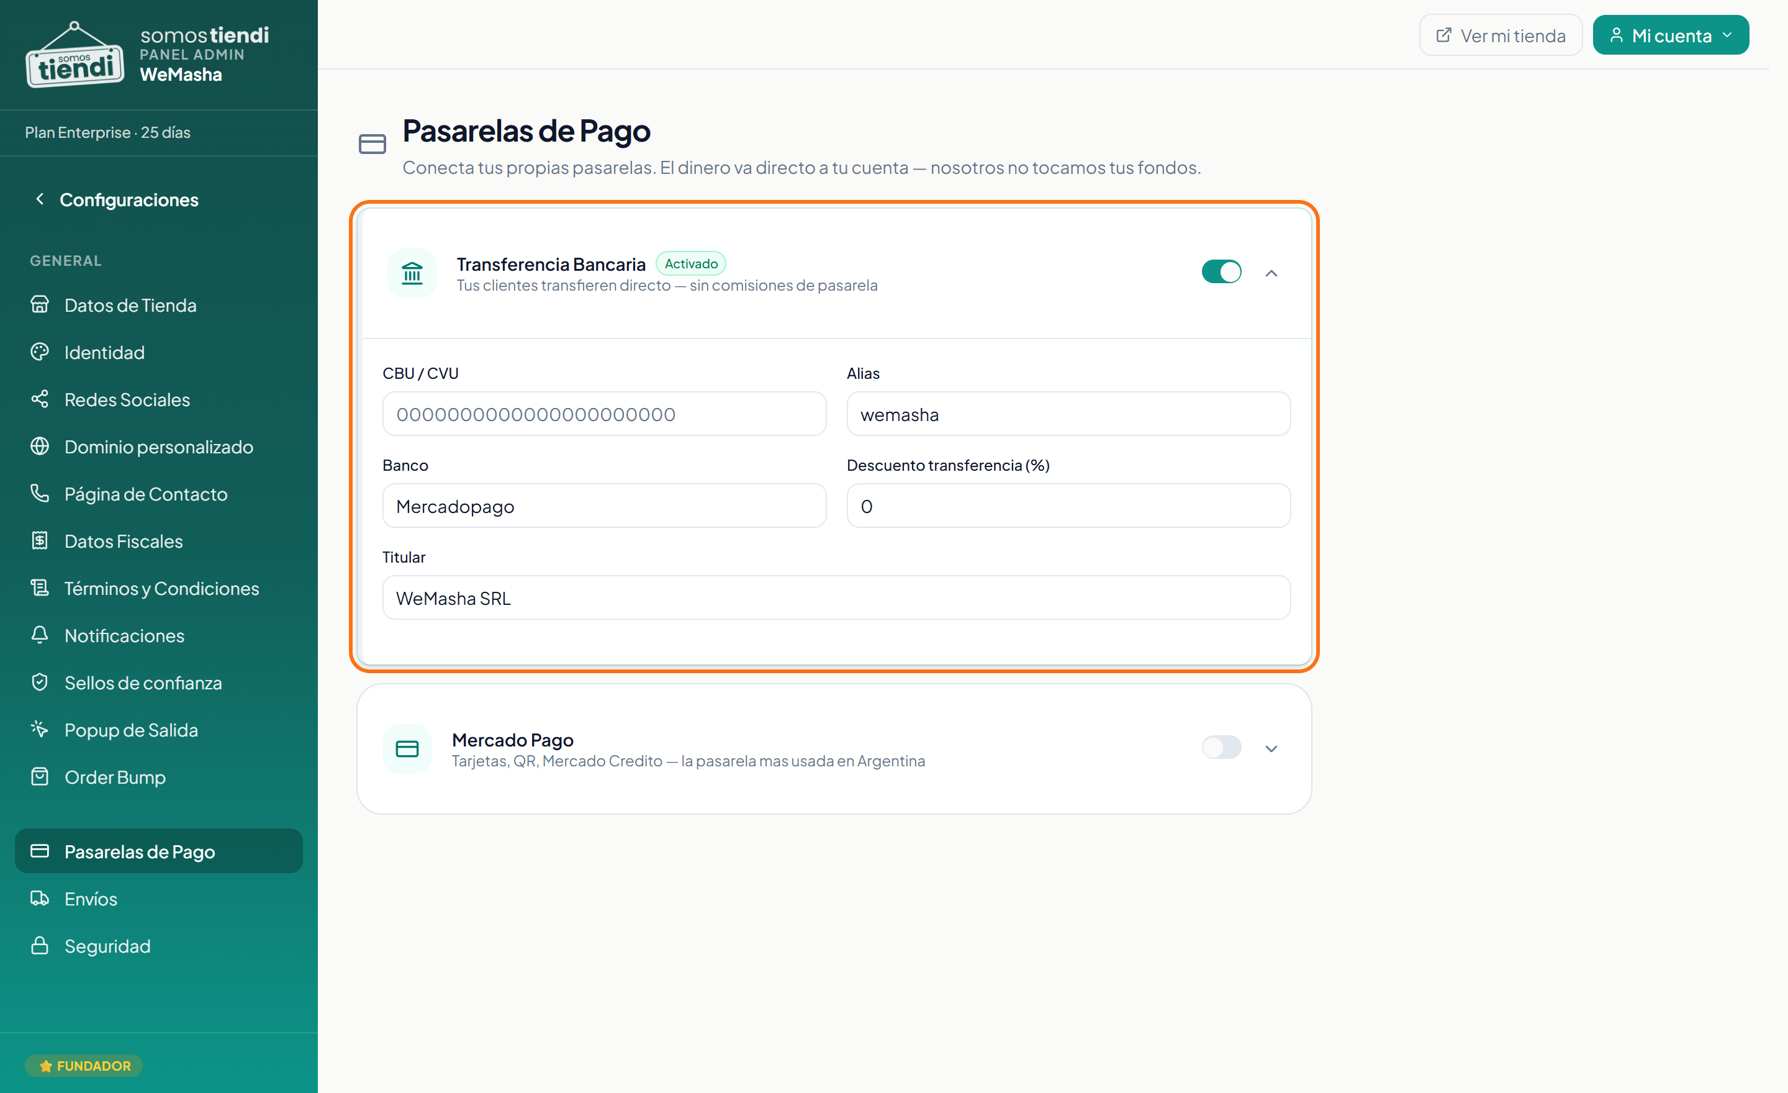1788x1093 pixels.
Task: Go to Identidad settings
Action: (159, 352)
